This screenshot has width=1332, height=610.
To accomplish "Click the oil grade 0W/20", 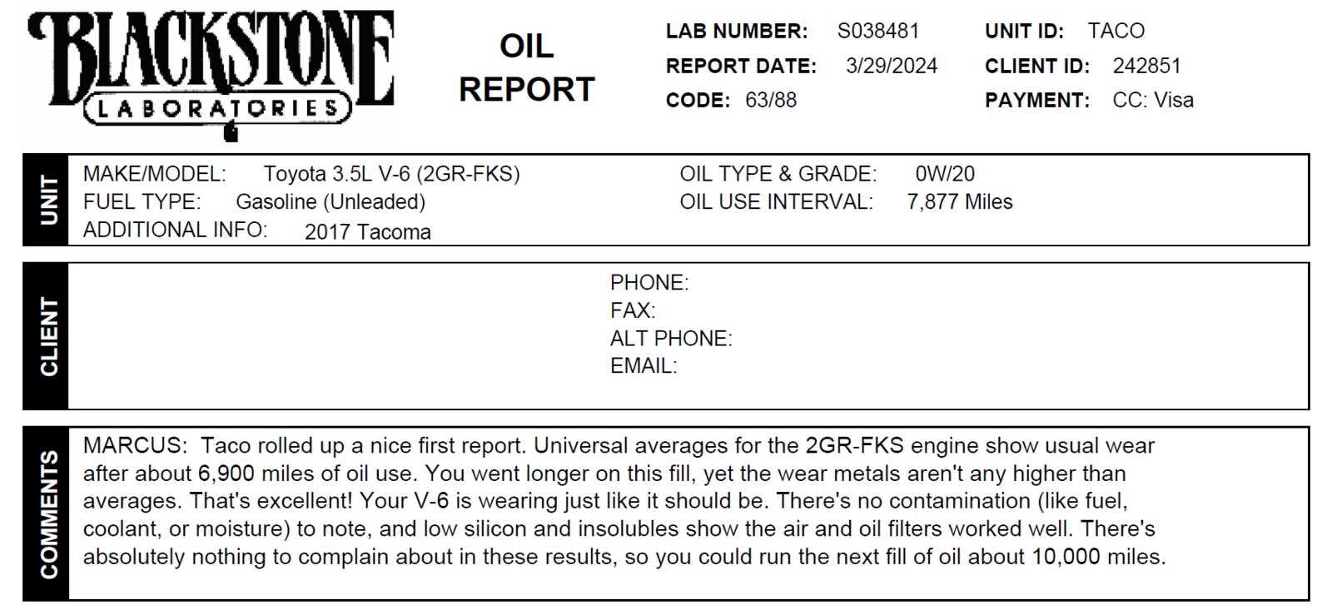I will 945,174.
